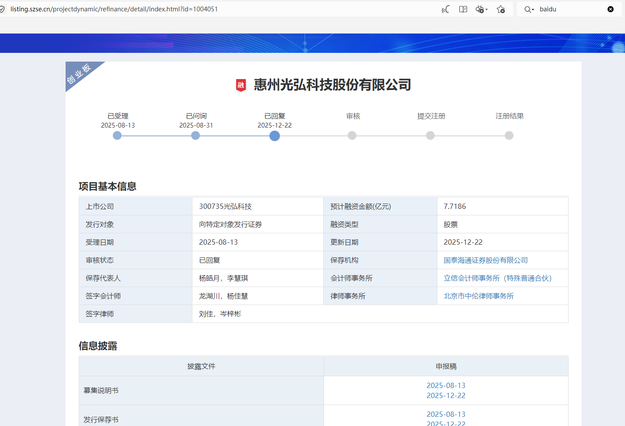This screenshot has width=625, height=426.
Task: Open 募集说明书 dated 2025-08-13
Action: 446,385
